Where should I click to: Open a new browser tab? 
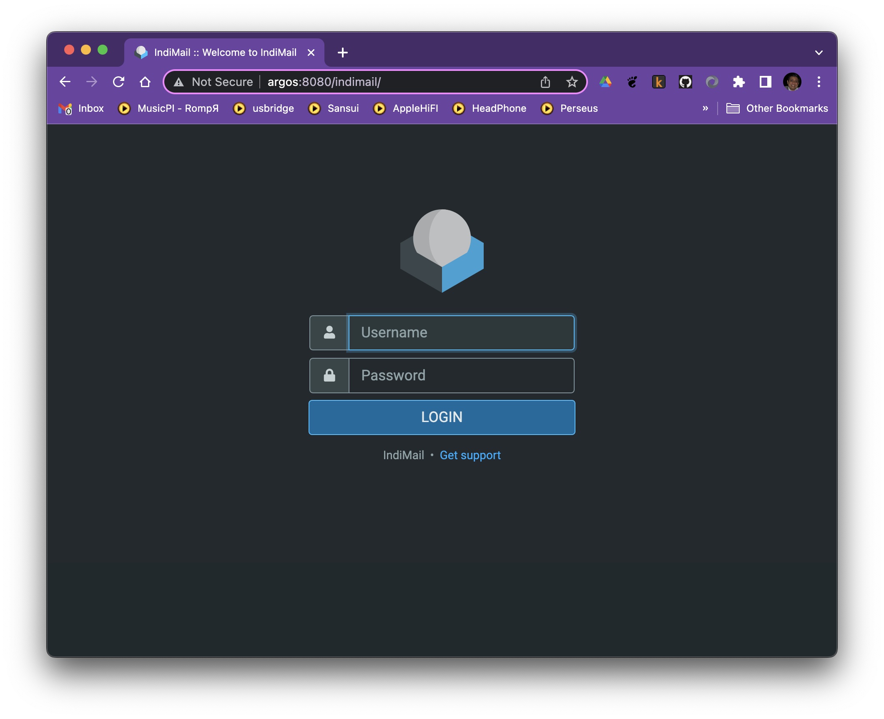(343, 53)
